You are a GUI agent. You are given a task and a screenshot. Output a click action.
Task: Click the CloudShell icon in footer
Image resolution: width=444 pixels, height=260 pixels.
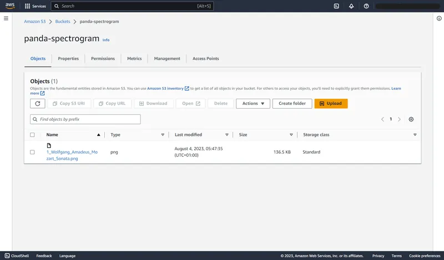[x=7, y=256]
